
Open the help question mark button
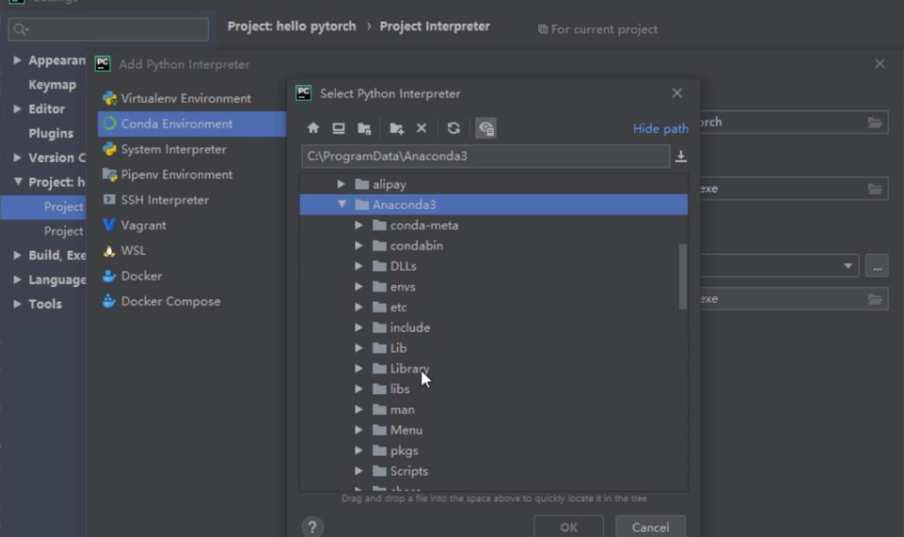[312, 527]
